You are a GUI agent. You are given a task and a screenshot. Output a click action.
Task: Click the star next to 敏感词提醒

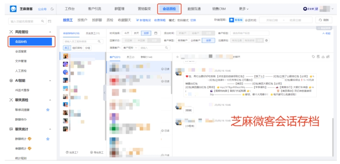(48, 110)
